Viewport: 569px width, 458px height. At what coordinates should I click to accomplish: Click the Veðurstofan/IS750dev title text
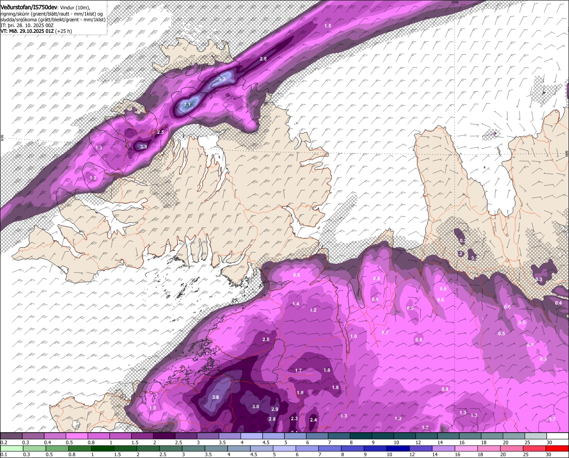click(29, 7)
